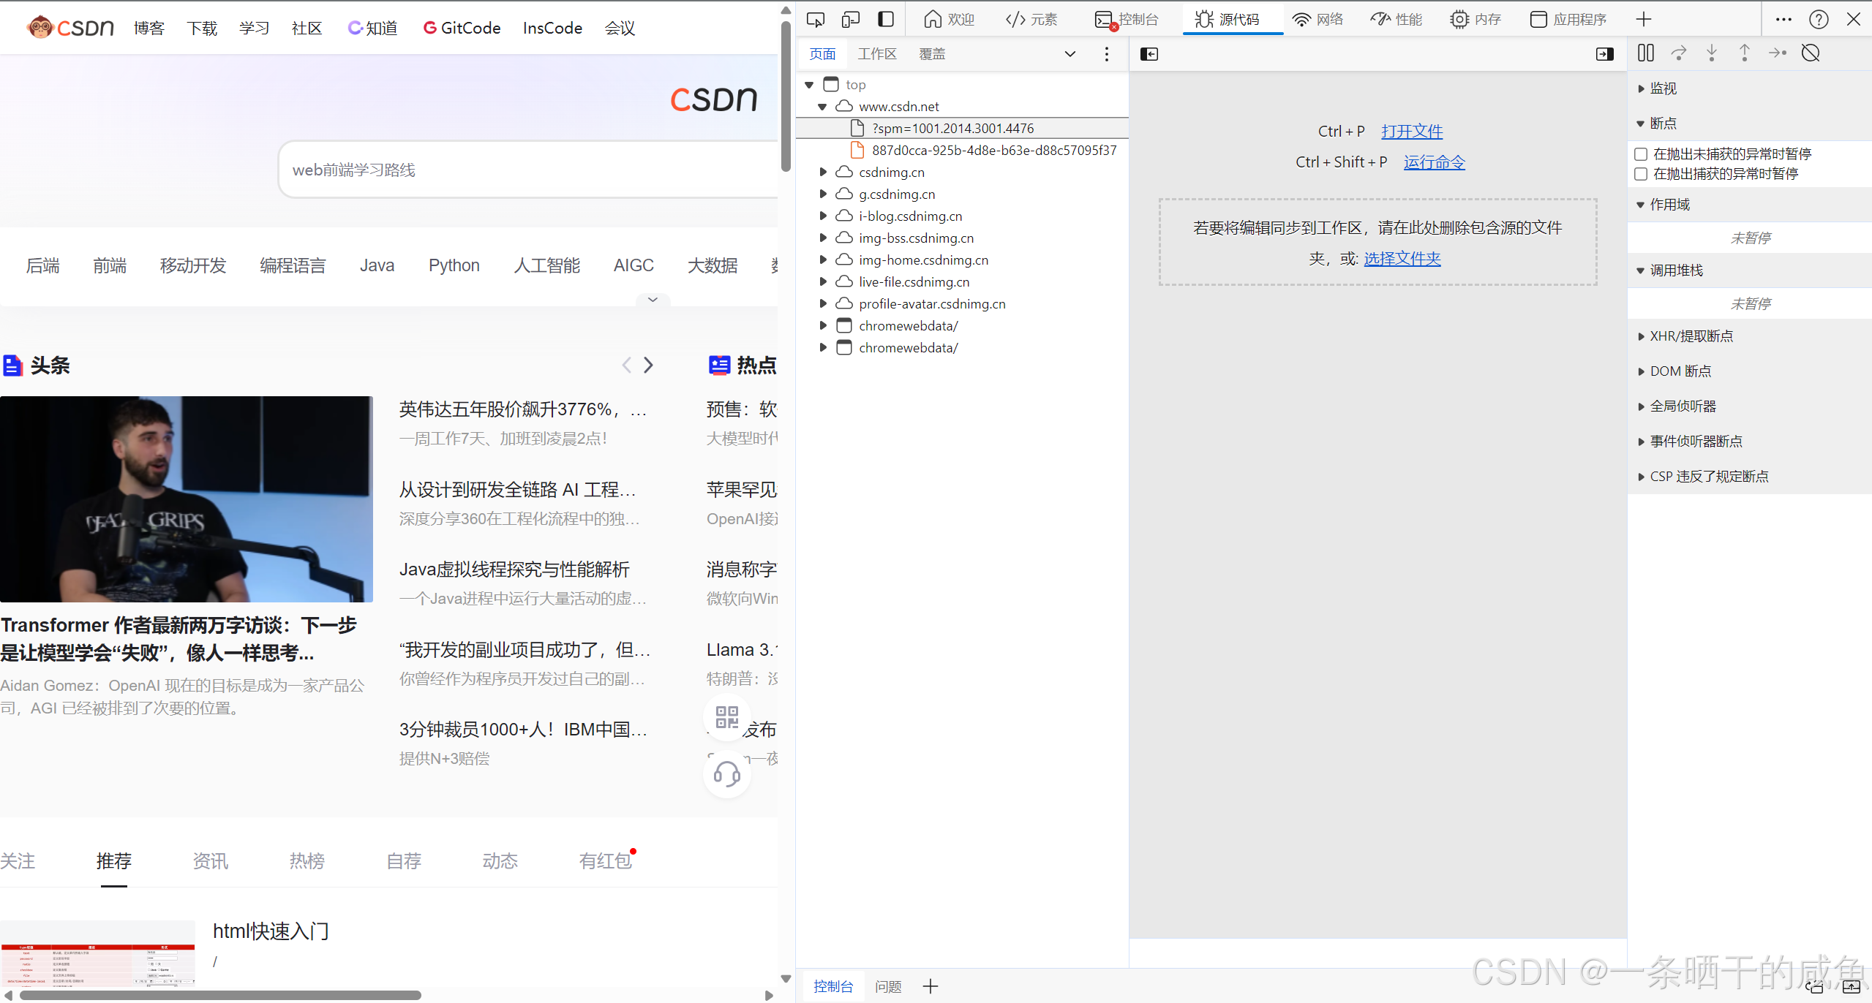Image resolution: width=1872 pixels, height=1003 pixels.
Task: Enable pause on uncaught exceptions
Action: (1641, 154)
